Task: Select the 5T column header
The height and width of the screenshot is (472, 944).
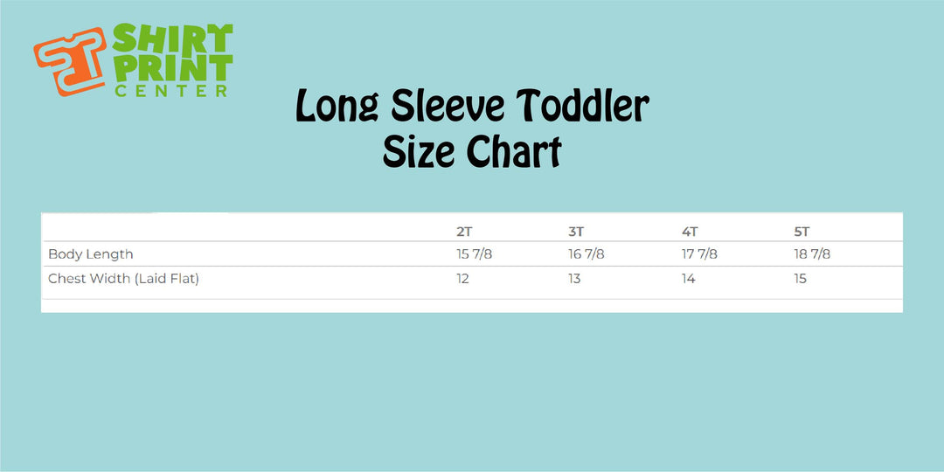Action: (x=802, y=232)
